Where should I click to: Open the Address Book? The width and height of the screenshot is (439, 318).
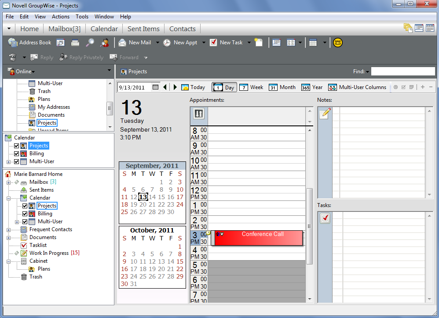point(29,43)
